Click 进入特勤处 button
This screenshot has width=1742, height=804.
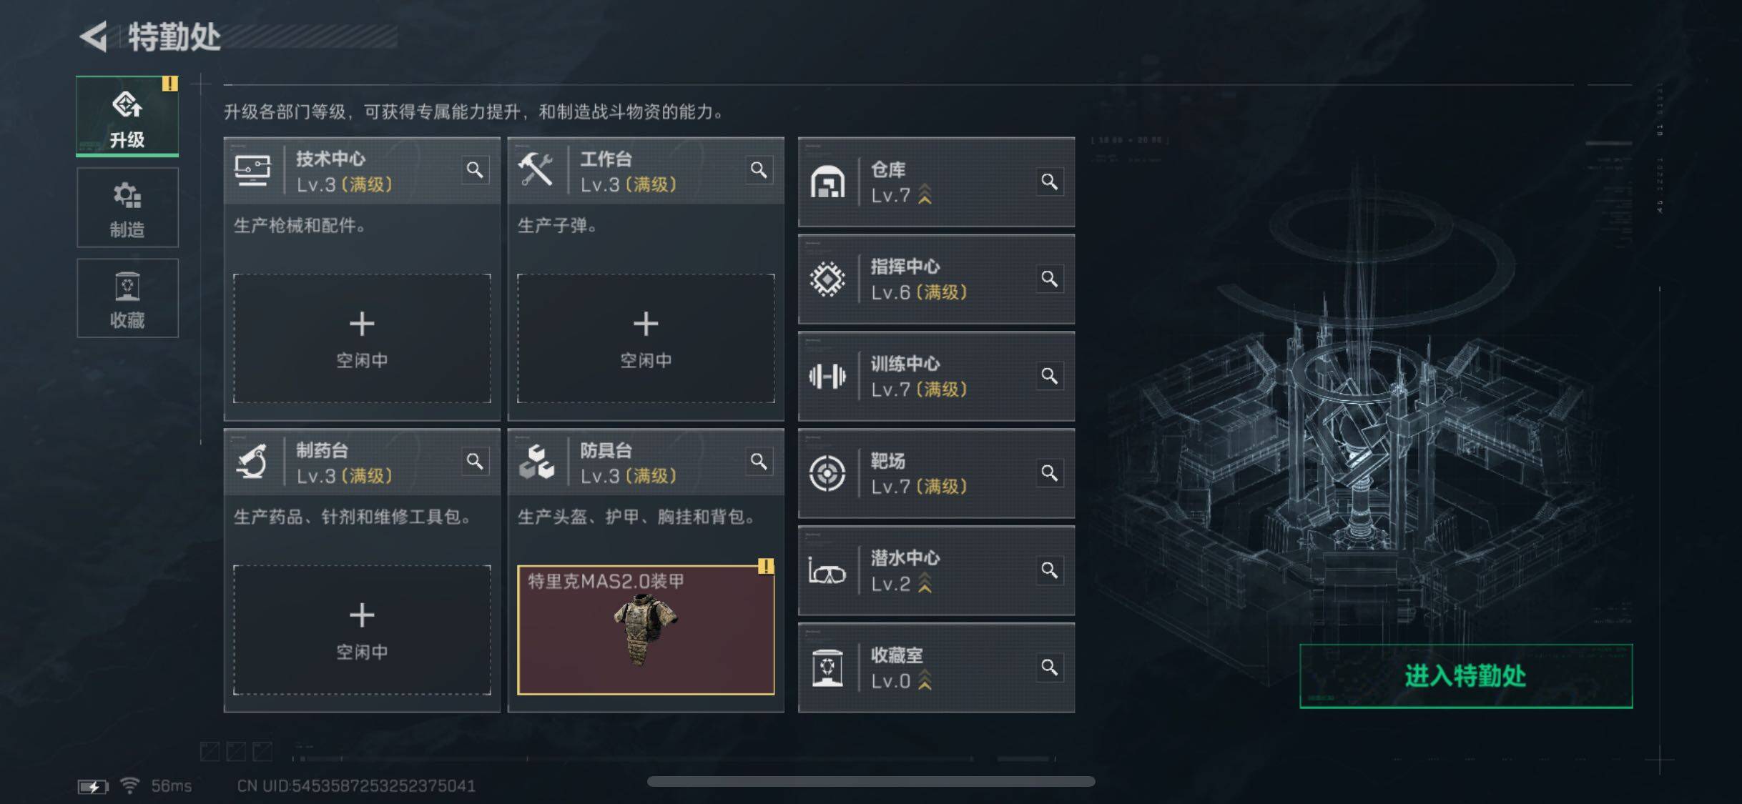pyautogui.click(x=1466, y=676)
